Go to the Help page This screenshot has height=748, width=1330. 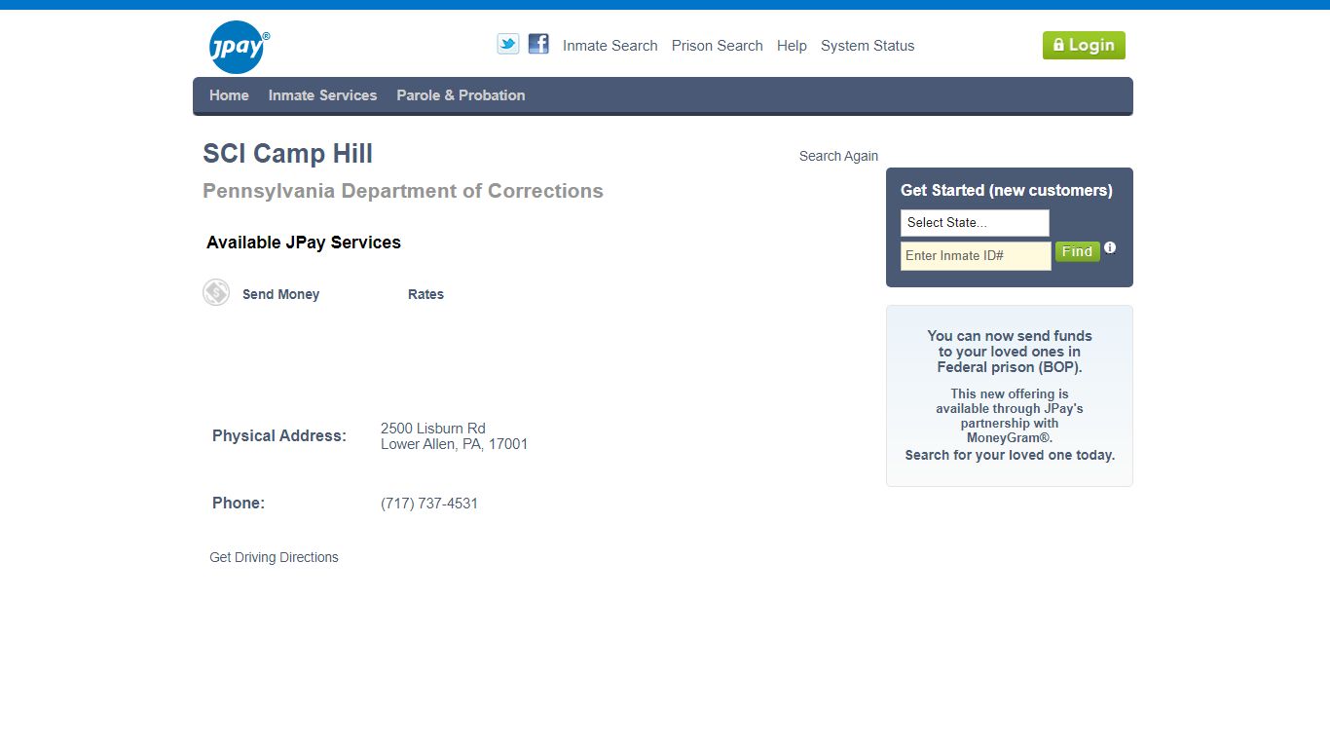pyautogui.click(x=792, y=46)
